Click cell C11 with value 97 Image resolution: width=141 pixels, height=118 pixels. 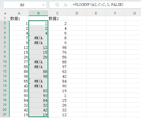58,66
